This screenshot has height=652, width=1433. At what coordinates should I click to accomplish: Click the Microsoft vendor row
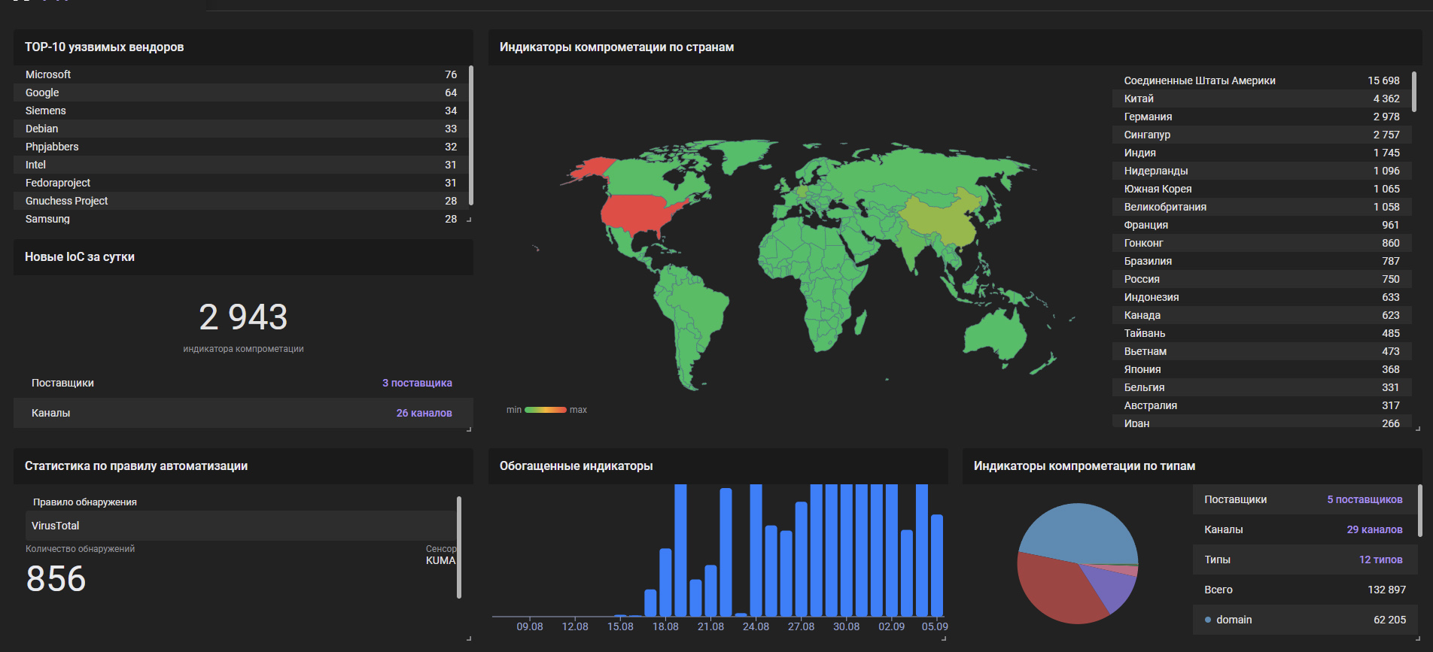coord(241,74)
